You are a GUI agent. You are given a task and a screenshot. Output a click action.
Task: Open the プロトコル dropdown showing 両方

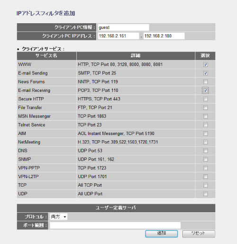coord(58,217)
